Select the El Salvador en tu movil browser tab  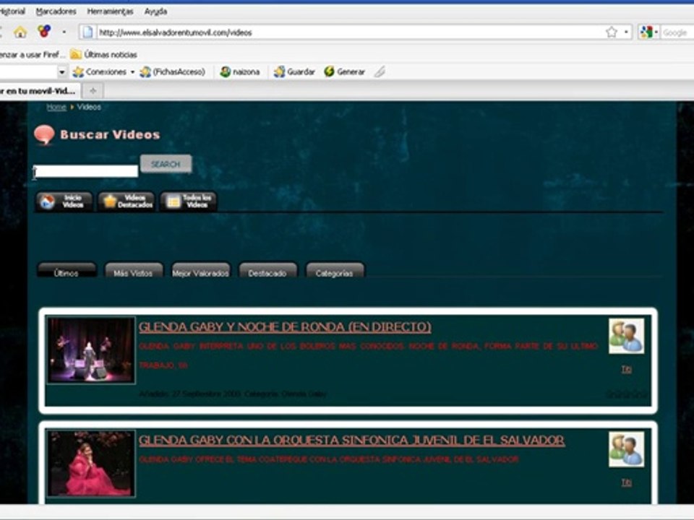coord(40,91)
